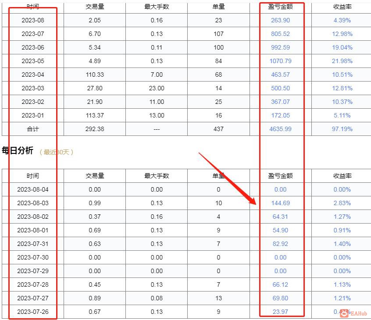Click the 23.97 profit value for 2023-07-26
371x320 pixels.
coord(280,312)
